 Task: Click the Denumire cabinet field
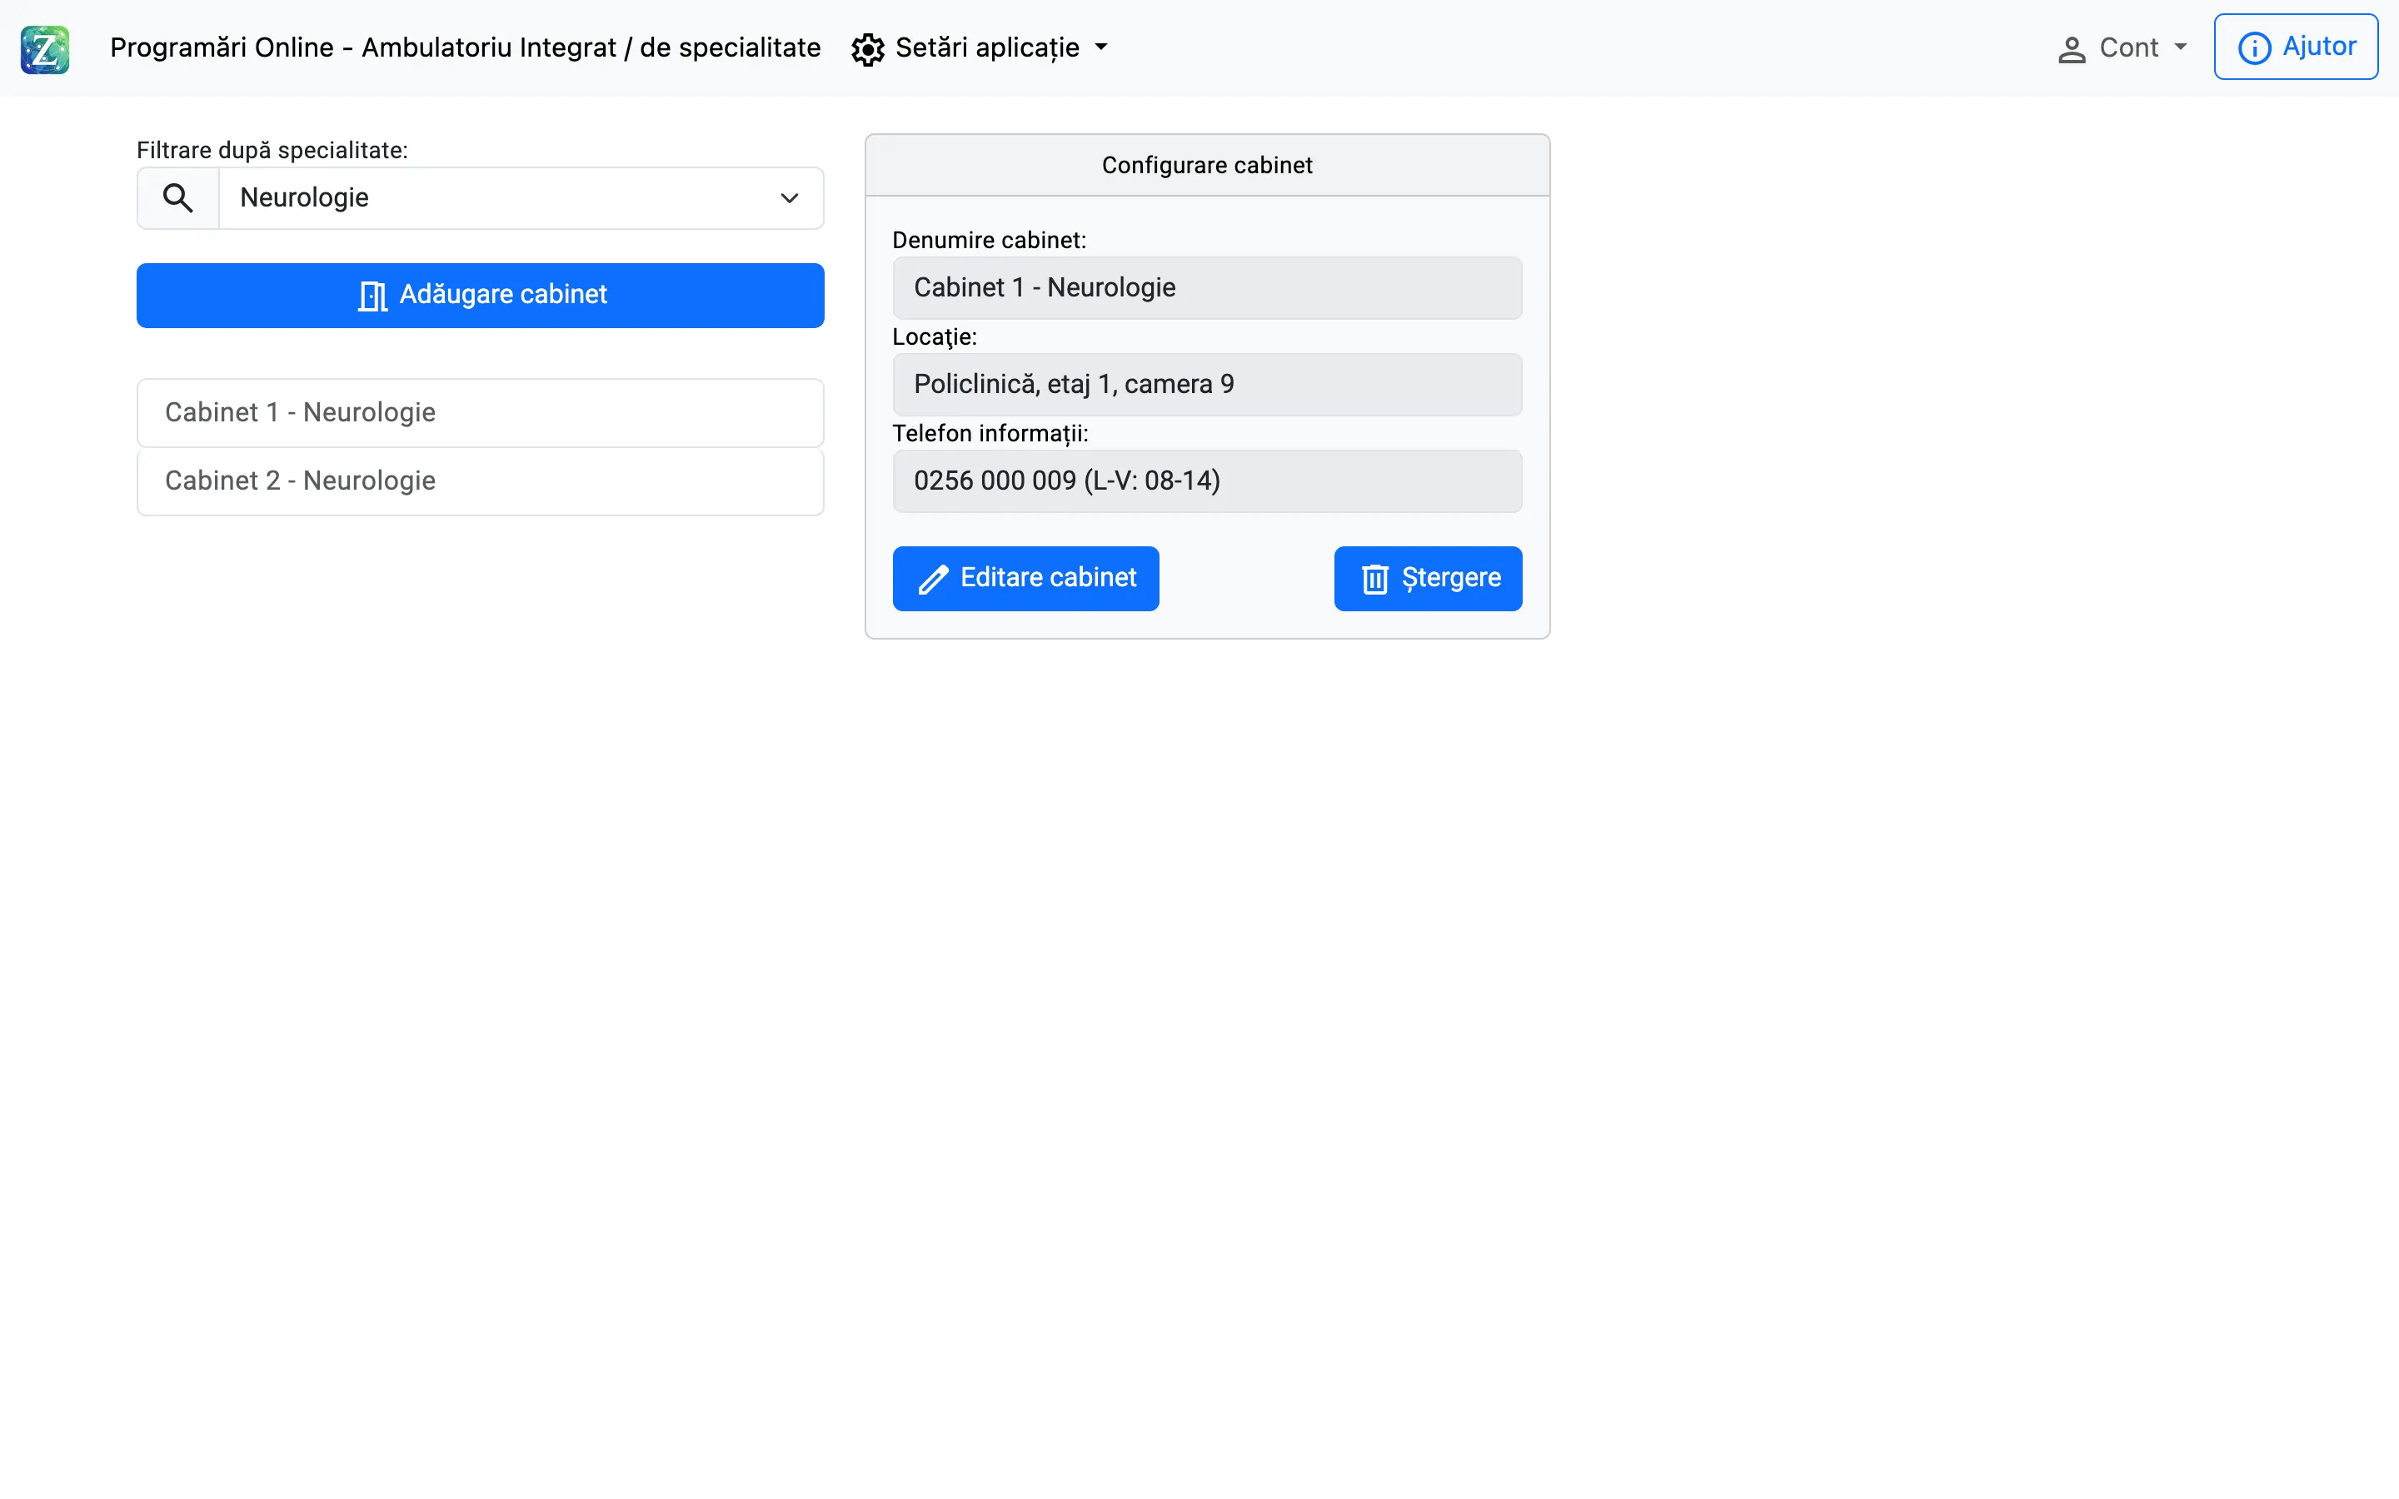click(x=1206, y=287)
